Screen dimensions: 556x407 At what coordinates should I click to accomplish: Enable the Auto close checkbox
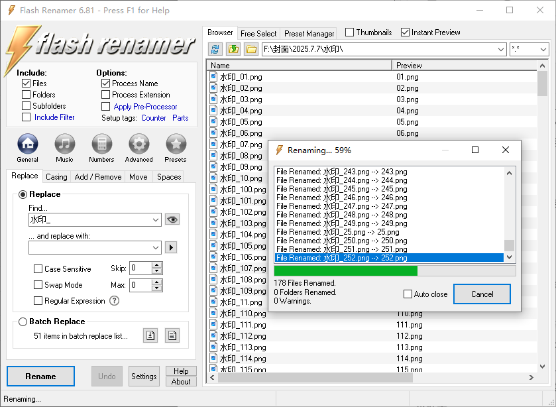tap(408, 294)
